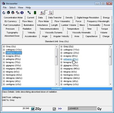The width and height of the screenshot is (114, 113).
Task: Open the EU Currency tab
Action: [10, 21]
